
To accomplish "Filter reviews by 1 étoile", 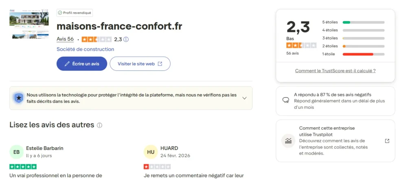I will [353, 54].
